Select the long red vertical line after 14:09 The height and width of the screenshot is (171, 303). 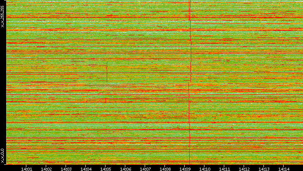tap(190, 82)
